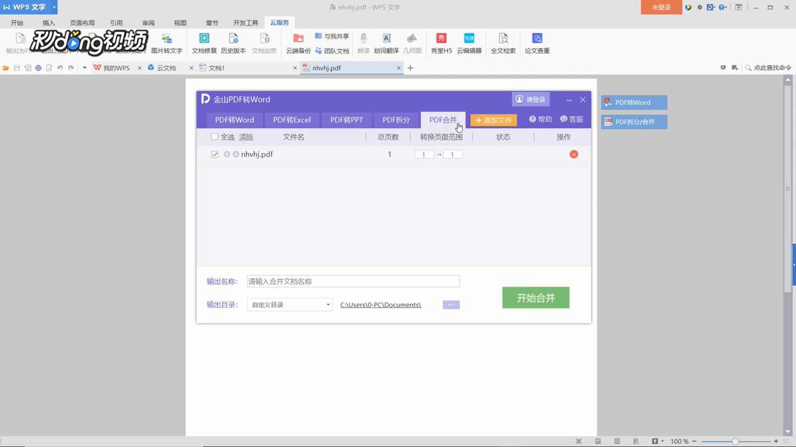Click the WPS help question mark icon
Screen dimensions: 796x447
coord(721,8)
